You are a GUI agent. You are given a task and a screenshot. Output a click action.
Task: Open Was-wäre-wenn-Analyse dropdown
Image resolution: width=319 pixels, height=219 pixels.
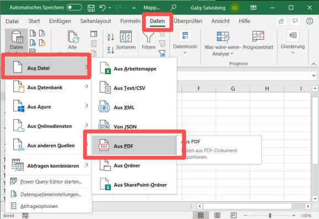pyautogui.click(x=222, y=44)
